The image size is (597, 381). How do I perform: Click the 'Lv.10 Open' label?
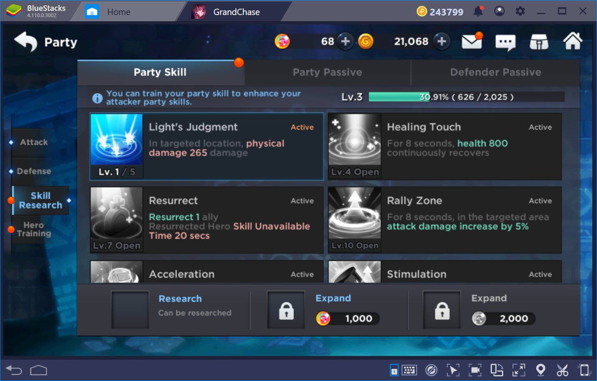(355, 245)
